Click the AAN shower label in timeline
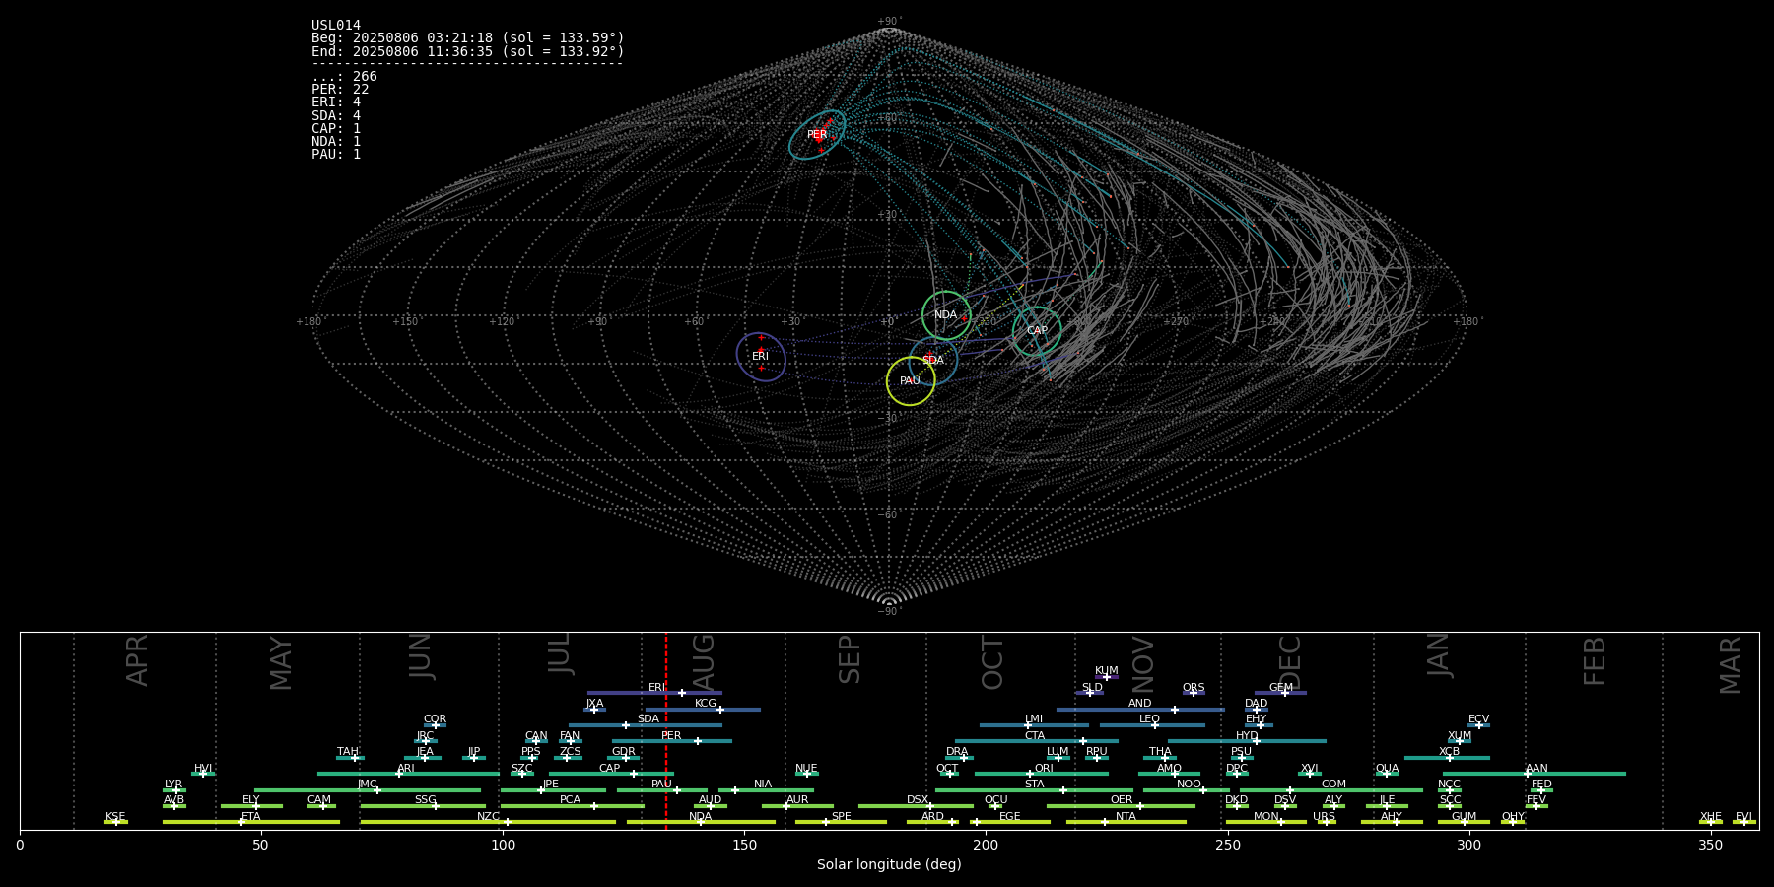This screenshot has width=1774, height=887. 1536,769
